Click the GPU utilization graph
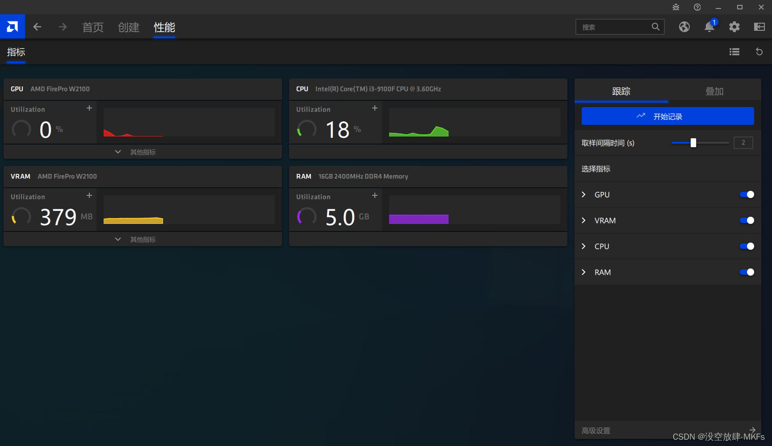 click(x=189, y=122)
